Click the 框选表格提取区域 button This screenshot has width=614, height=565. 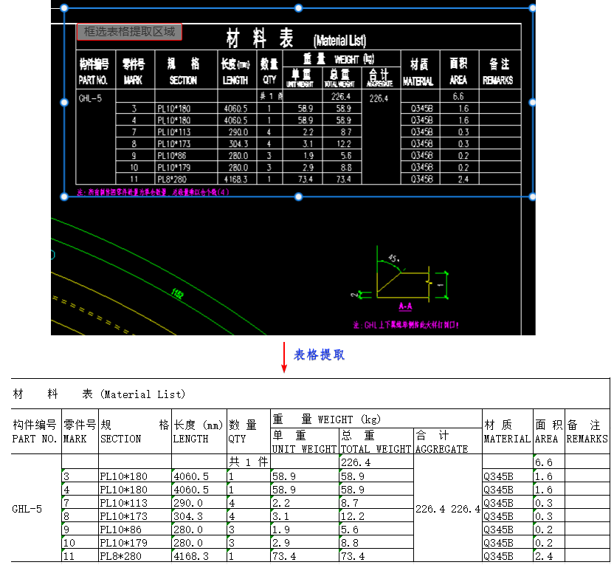point(129,32)
